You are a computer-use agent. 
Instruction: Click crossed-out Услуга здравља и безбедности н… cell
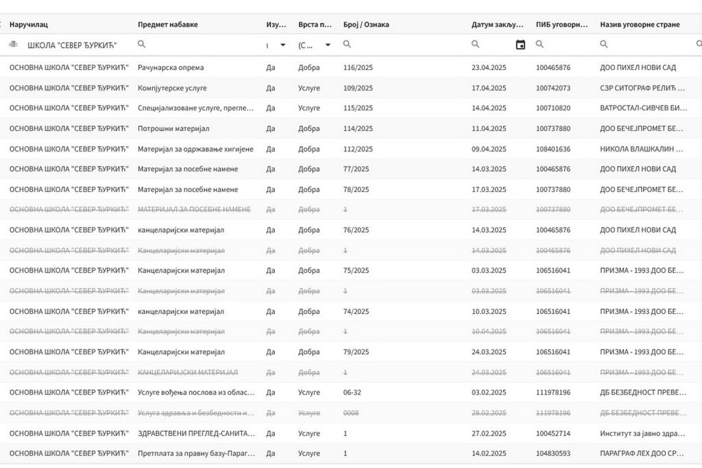196,413
